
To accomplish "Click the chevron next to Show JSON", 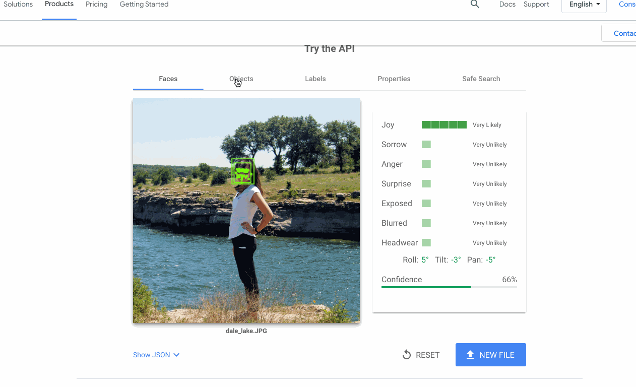I will (x=176, y=354).
